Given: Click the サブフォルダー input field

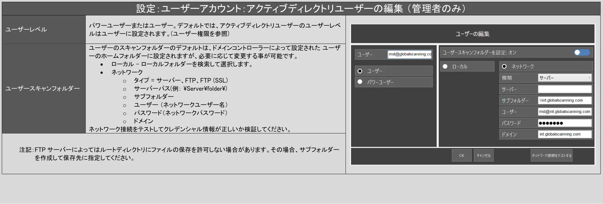Looking at the screenshot, I should point(565,100).
